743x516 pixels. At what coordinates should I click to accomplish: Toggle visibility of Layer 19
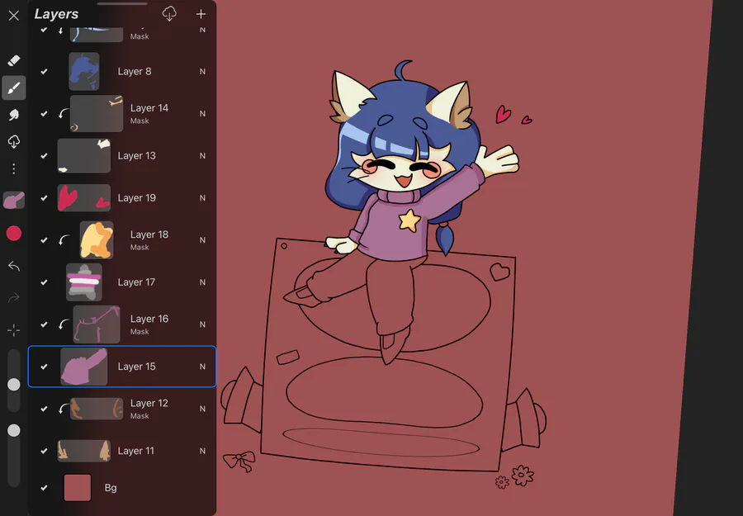44,198
